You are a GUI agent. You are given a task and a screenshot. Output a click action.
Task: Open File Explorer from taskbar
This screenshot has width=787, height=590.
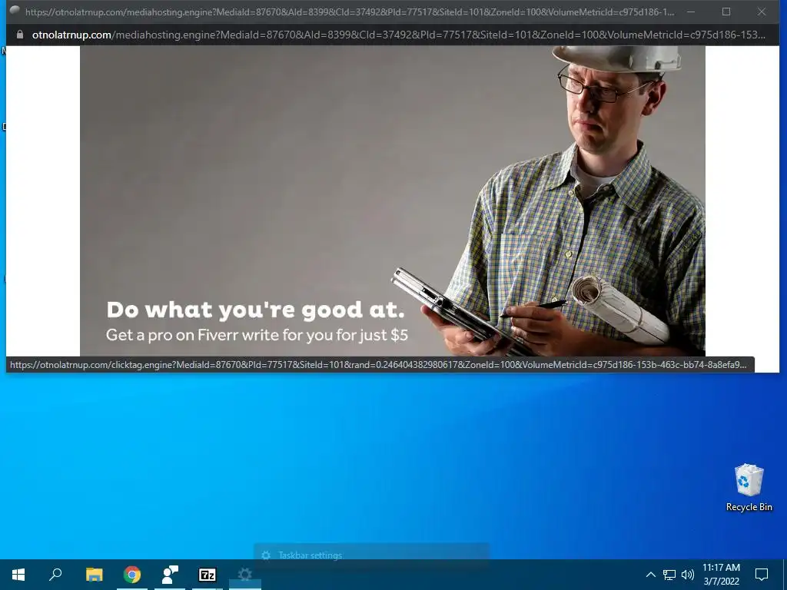click(94, 575)
